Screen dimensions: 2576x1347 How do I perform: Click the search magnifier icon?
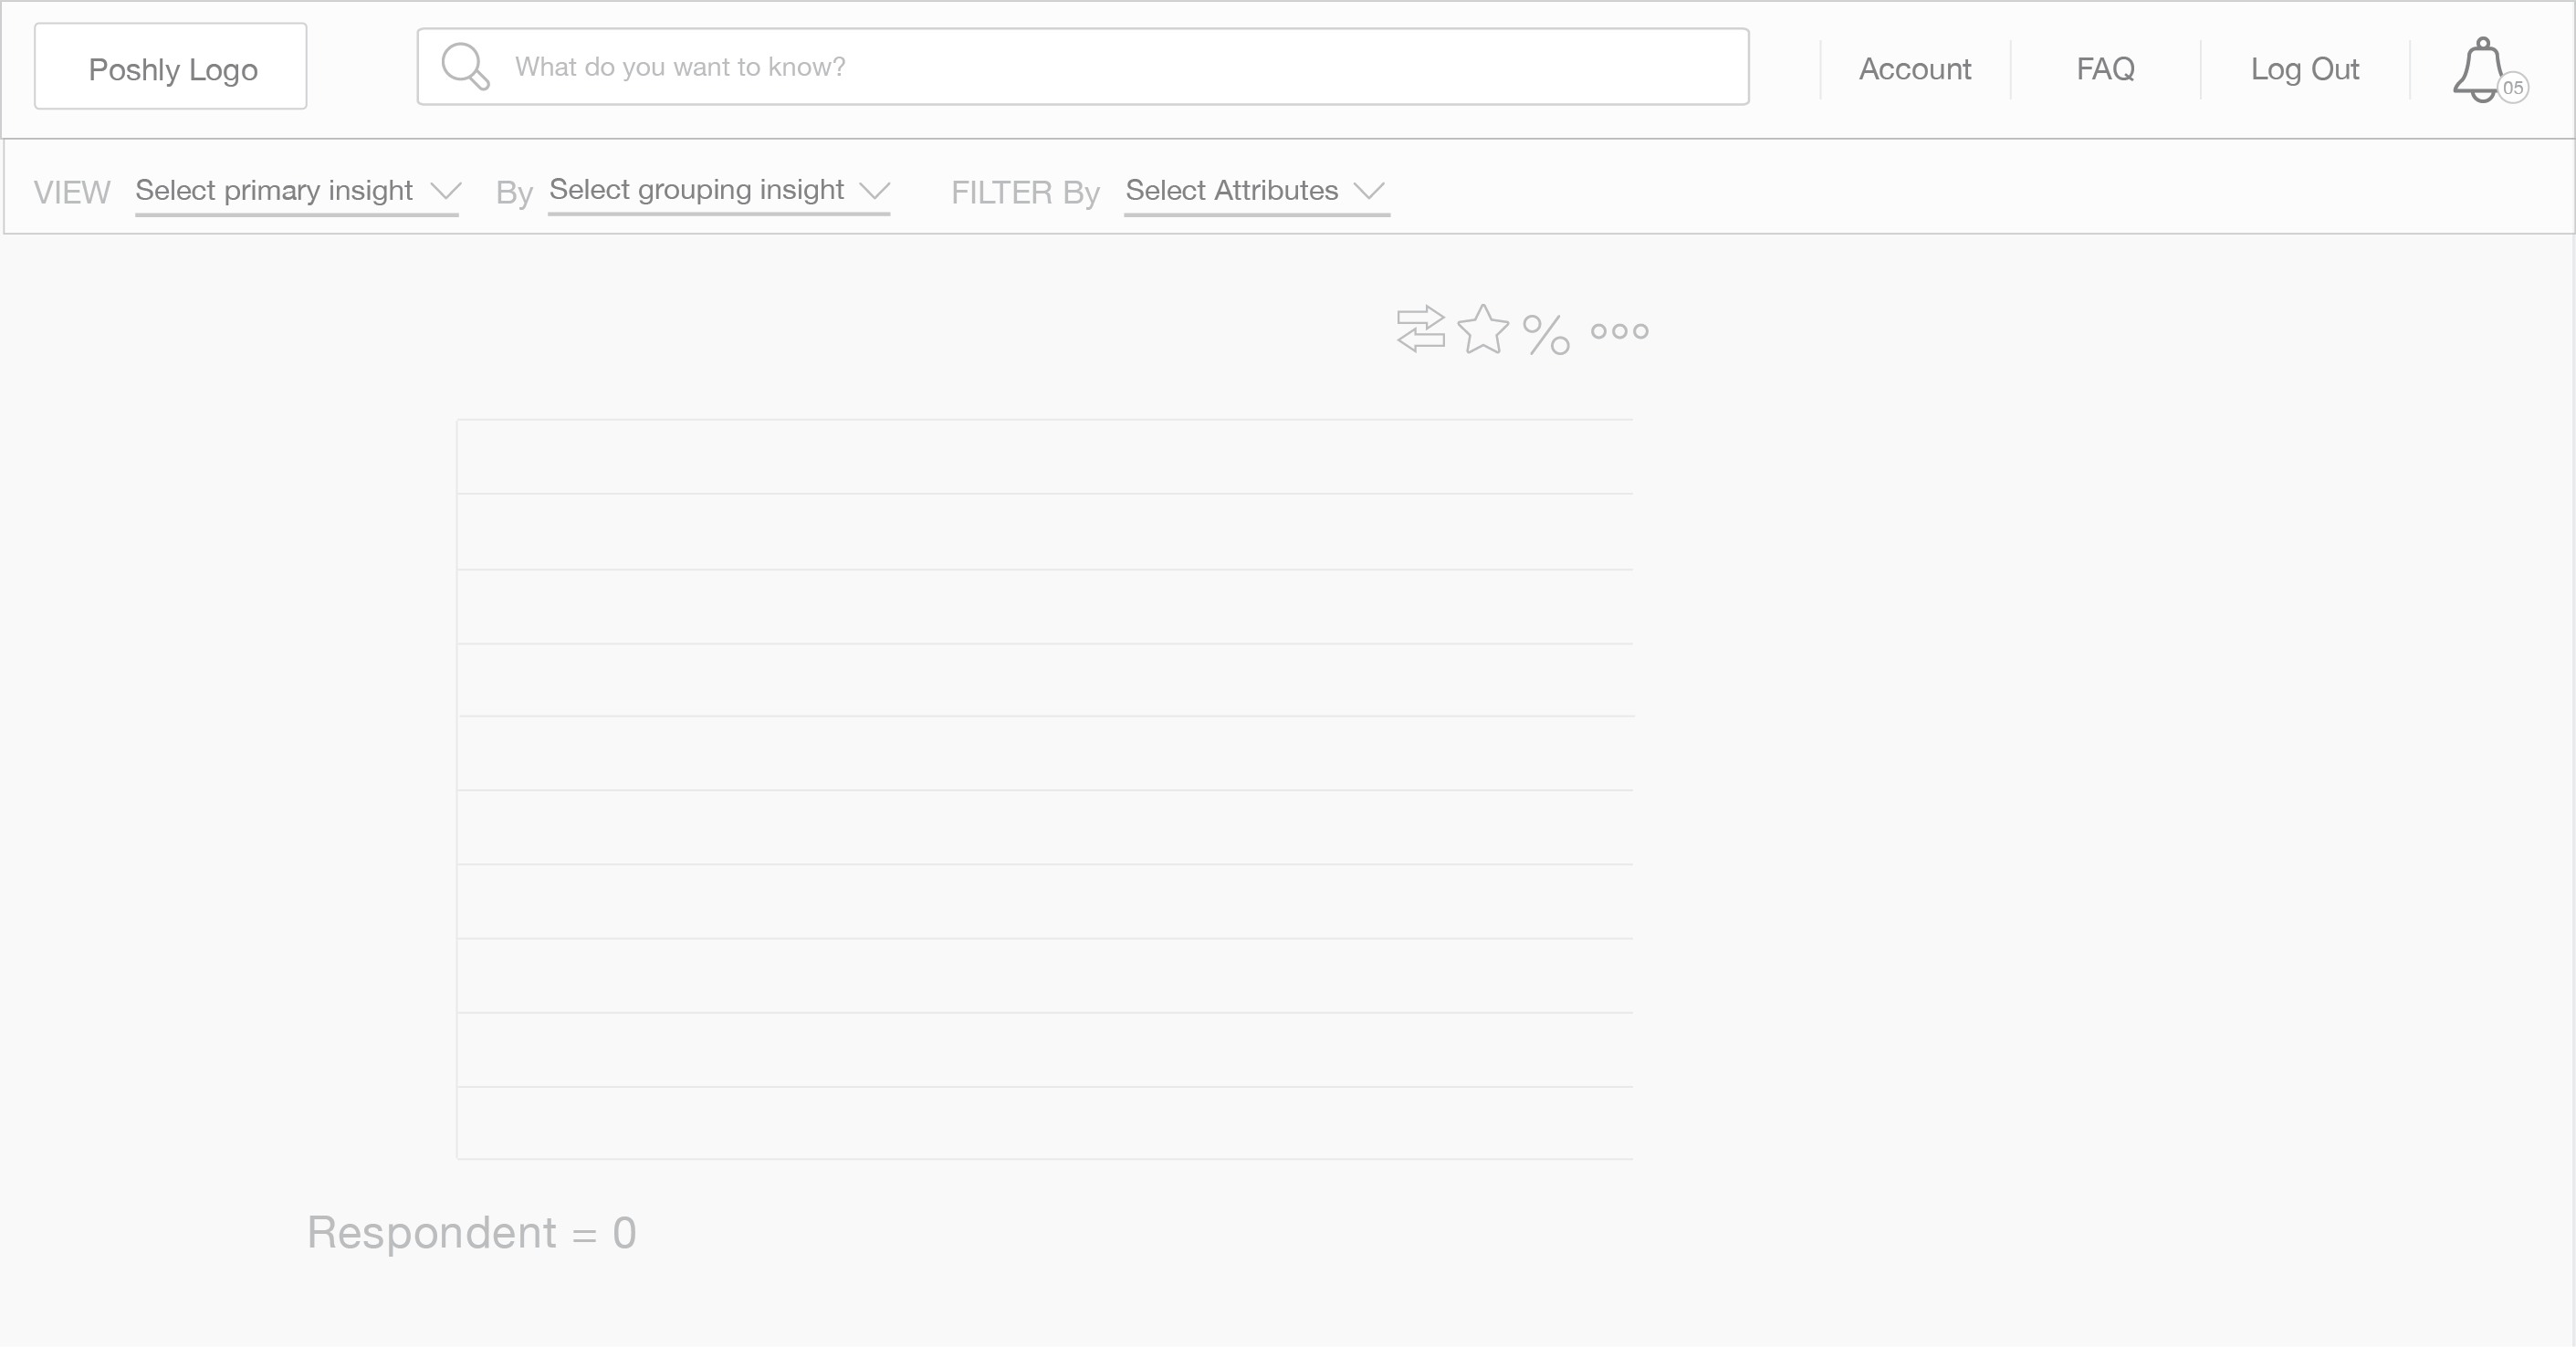point(465,67)
